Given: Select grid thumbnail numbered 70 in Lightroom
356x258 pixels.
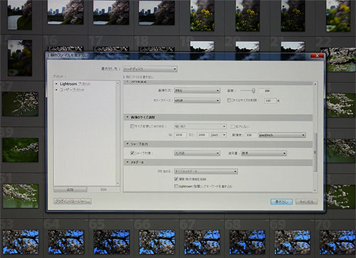Looking at the screenshot, I should tap(337, 242).
